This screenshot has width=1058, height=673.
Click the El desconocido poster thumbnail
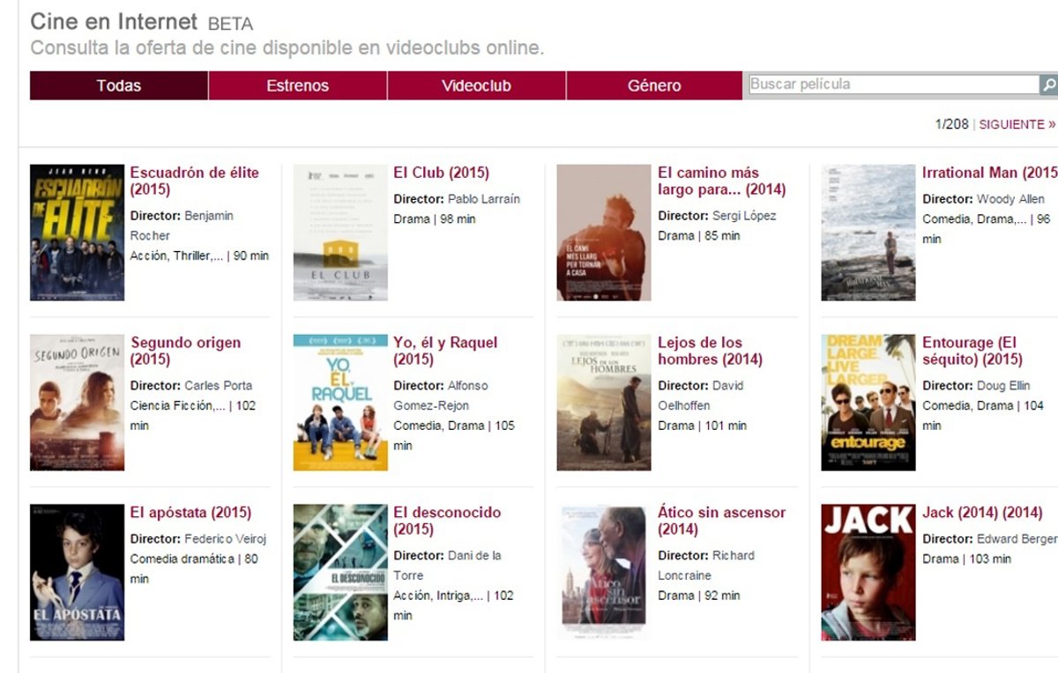tap(340, 573)
